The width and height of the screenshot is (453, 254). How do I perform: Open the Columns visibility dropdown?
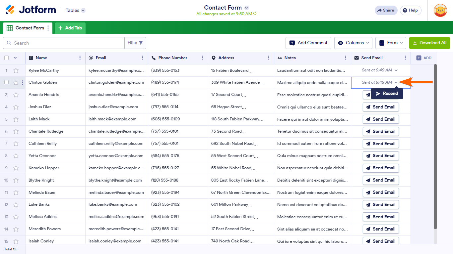click(353, 43)
